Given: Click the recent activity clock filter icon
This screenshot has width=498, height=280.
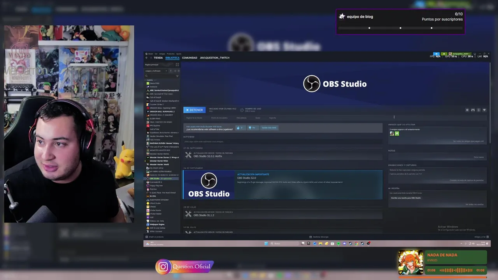Looking at the screenshot, I should [x=175, y=71].
